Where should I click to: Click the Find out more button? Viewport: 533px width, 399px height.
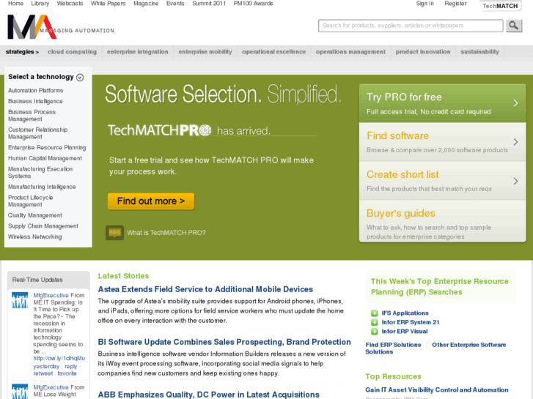pos(151,201)
